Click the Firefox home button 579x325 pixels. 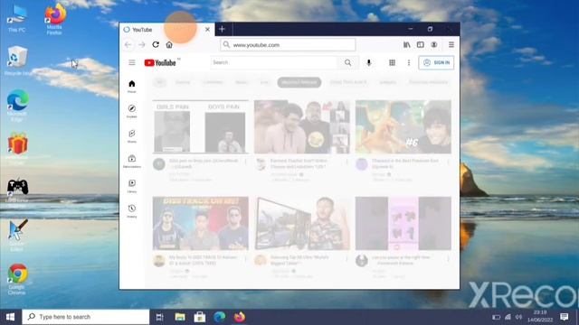coord(169,44)
